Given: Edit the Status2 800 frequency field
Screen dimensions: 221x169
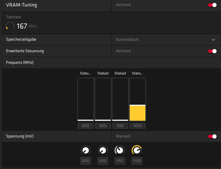Looking at the screenshot, I should pyautogui.click(x=120, y=126).
